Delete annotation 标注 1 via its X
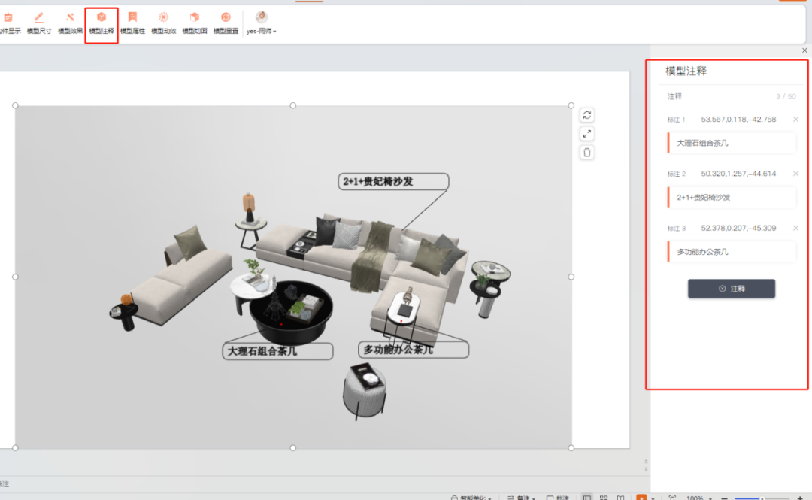 pos(795,119)
